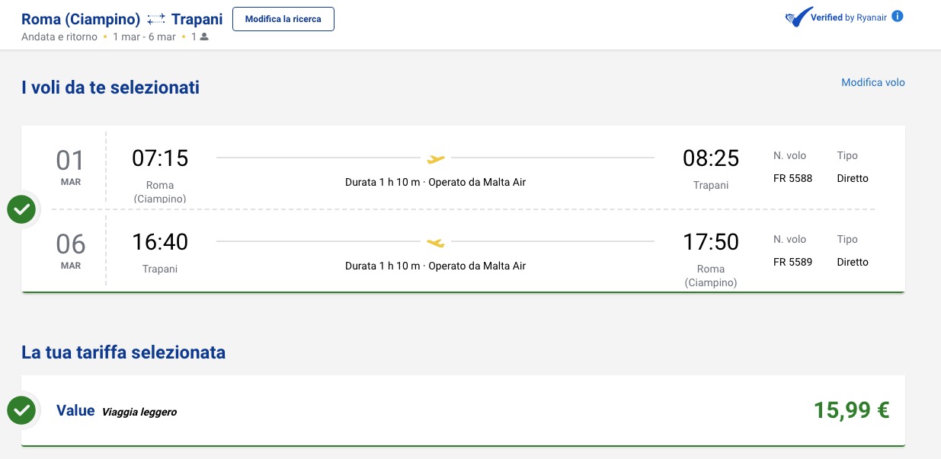
Task: Click the yellow outbound airplane icon
Action: click(x=436, y=158)
